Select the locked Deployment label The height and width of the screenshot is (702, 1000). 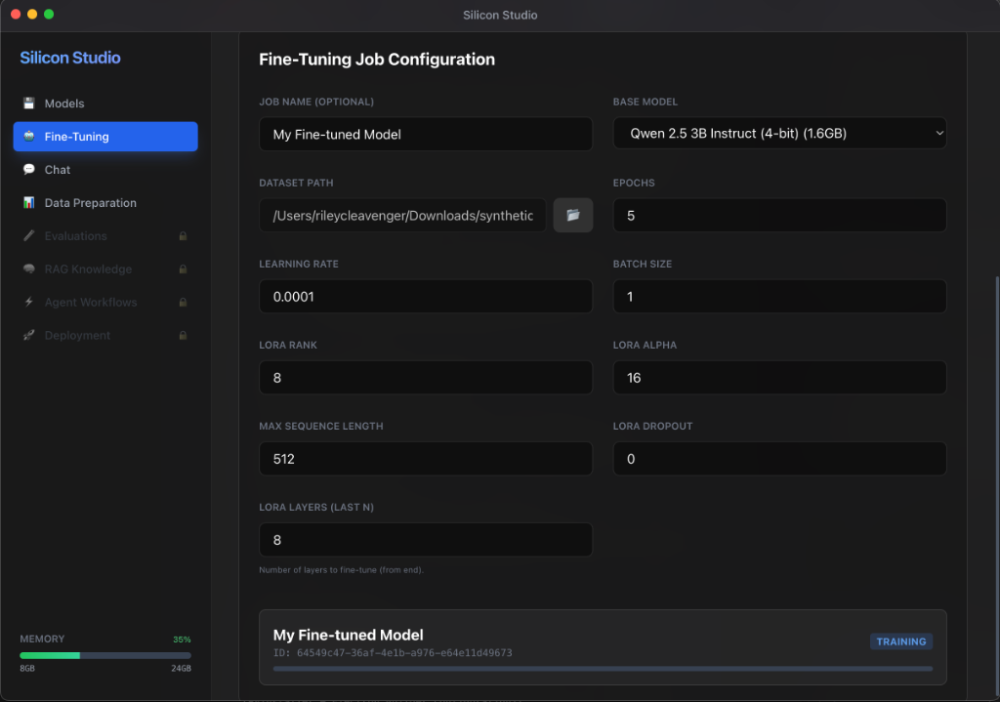[77, 336]
